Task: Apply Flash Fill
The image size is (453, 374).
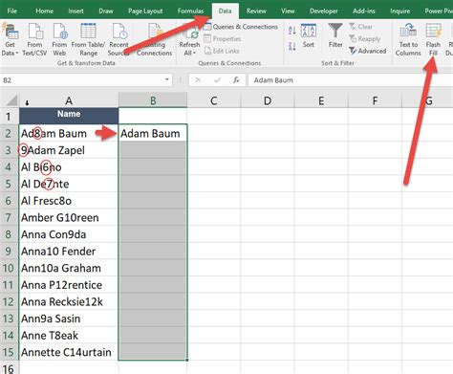Action: point(433,40)
